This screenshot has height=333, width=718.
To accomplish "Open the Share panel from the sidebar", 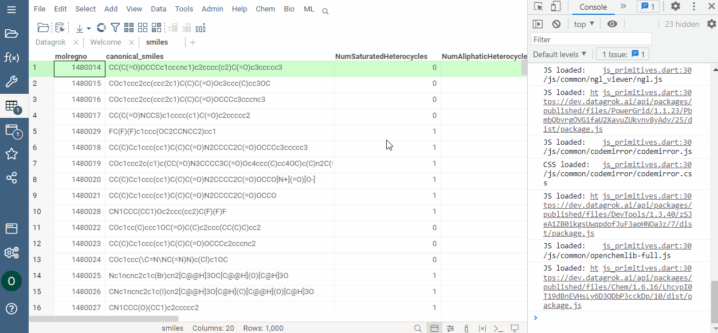I will click(11, 178).
